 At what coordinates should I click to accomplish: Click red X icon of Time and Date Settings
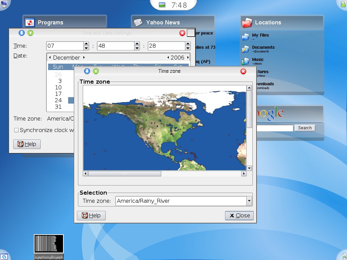click(x=182, y=33)
